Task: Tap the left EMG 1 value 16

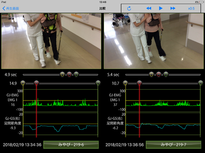Action: point(13,105)
